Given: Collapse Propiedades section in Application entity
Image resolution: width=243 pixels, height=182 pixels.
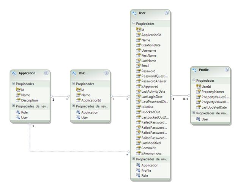Looking at the screenshot, I should (x=14, y=84).
